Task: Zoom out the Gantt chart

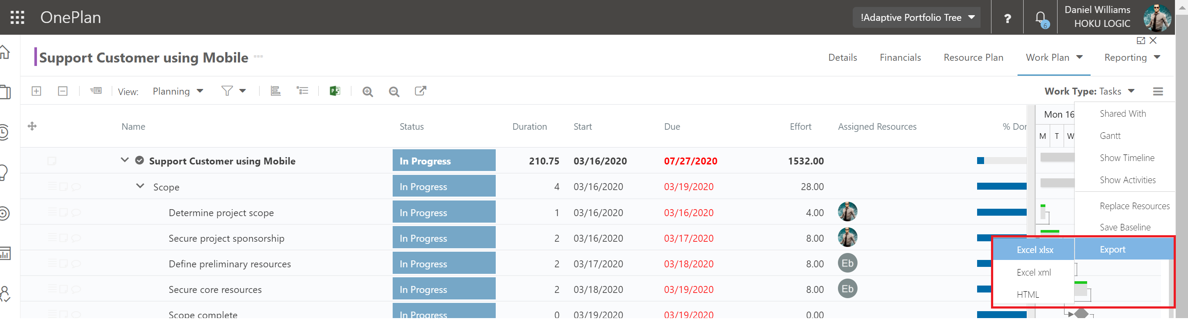Action: 394,92
